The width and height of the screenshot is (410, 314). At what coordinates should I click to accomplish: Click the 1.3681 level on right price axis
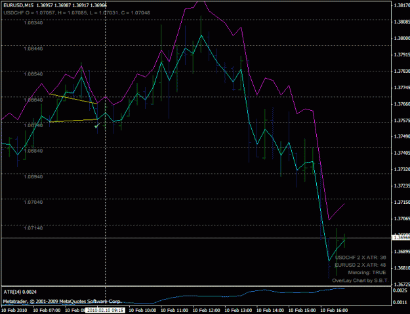click(402, 268)
